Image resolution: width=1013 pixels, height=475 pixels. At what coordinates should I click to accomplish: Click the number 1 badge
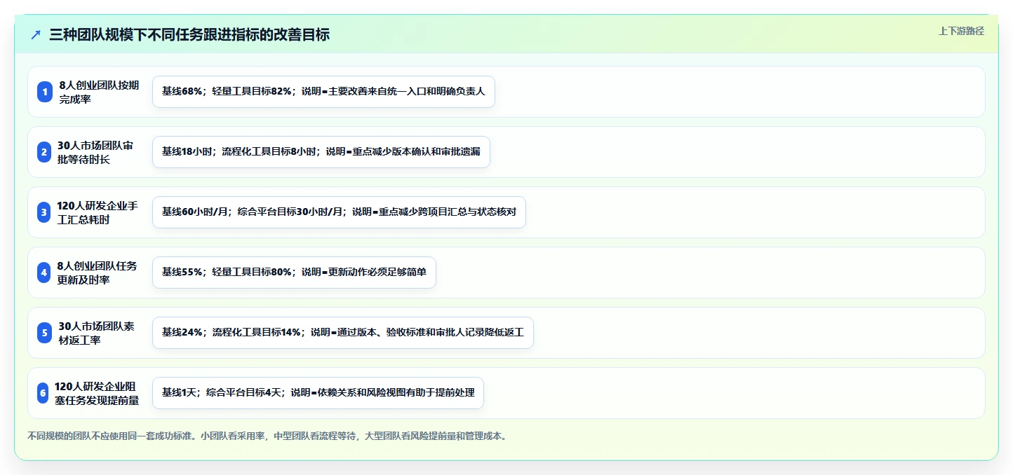(45, 92)
